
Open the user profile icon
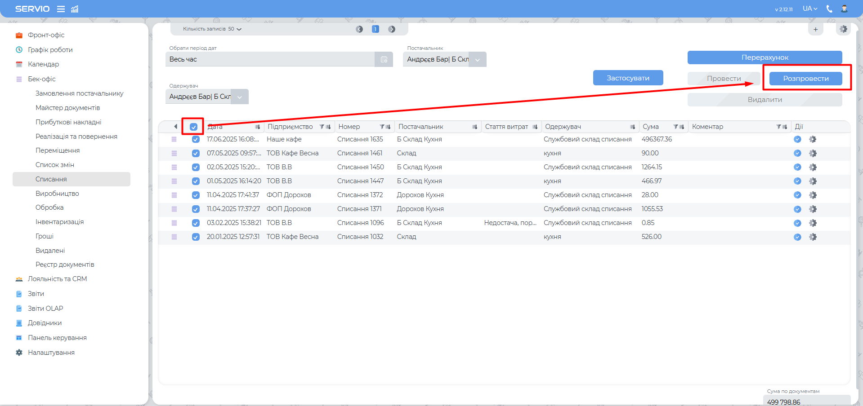(x=844, y=9)
